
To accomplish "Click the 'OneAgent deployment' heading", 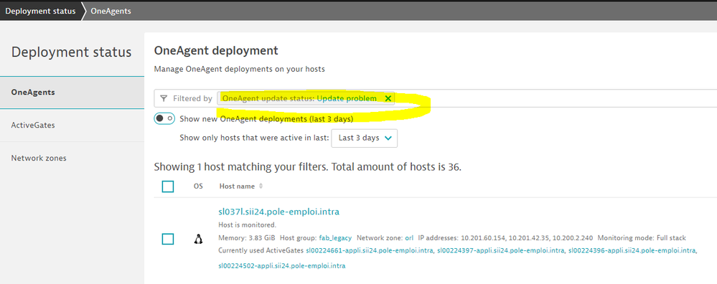I will point(216,50).
